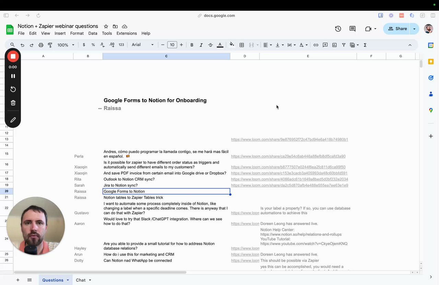Open Google Tasks side panel
Viewport: 439px width, 285px height.
tap(431, 78)
